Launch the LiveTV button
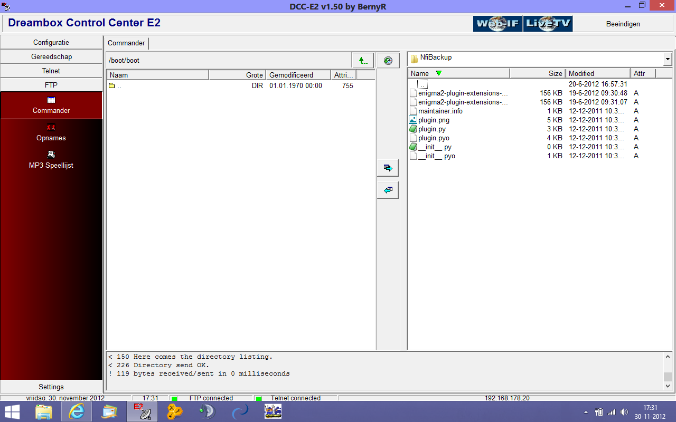 click(548, 24)
